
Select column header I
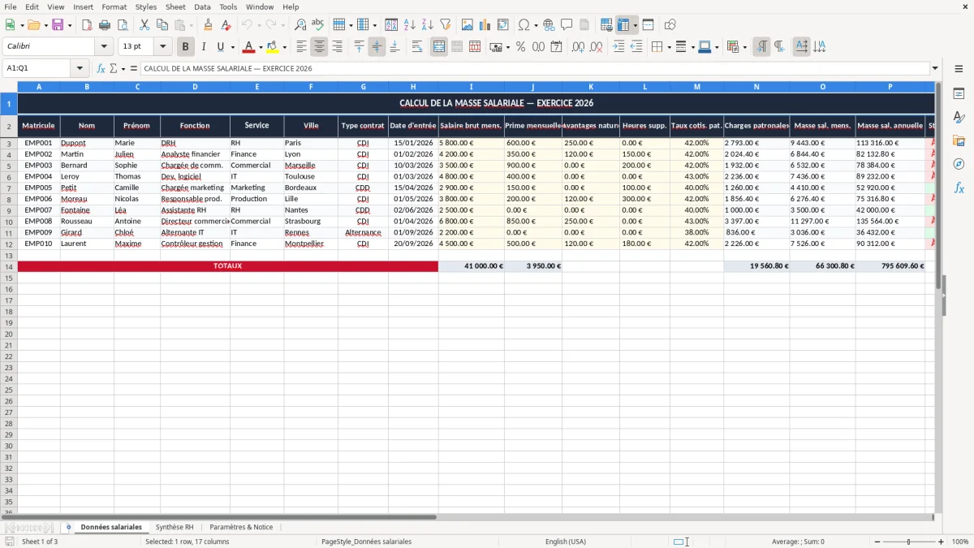point(471,86)
